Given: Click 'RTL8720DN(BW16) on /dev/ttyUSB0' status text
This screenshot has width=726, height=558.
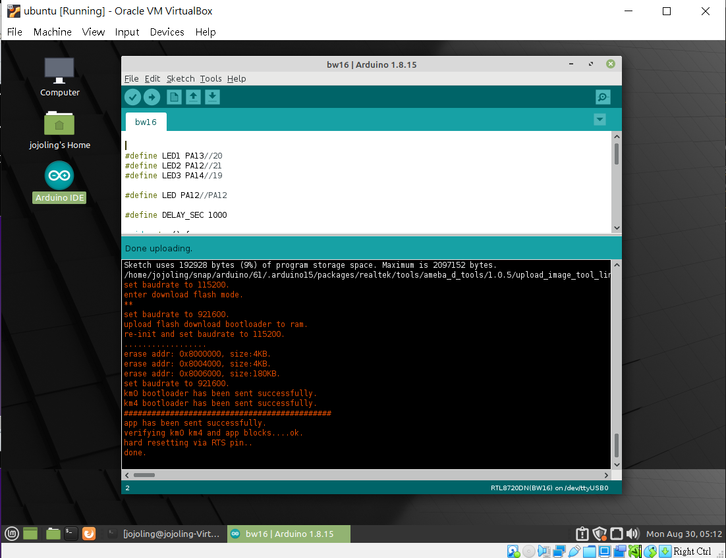Looking at the screenshot, I should tap(549, 488).
